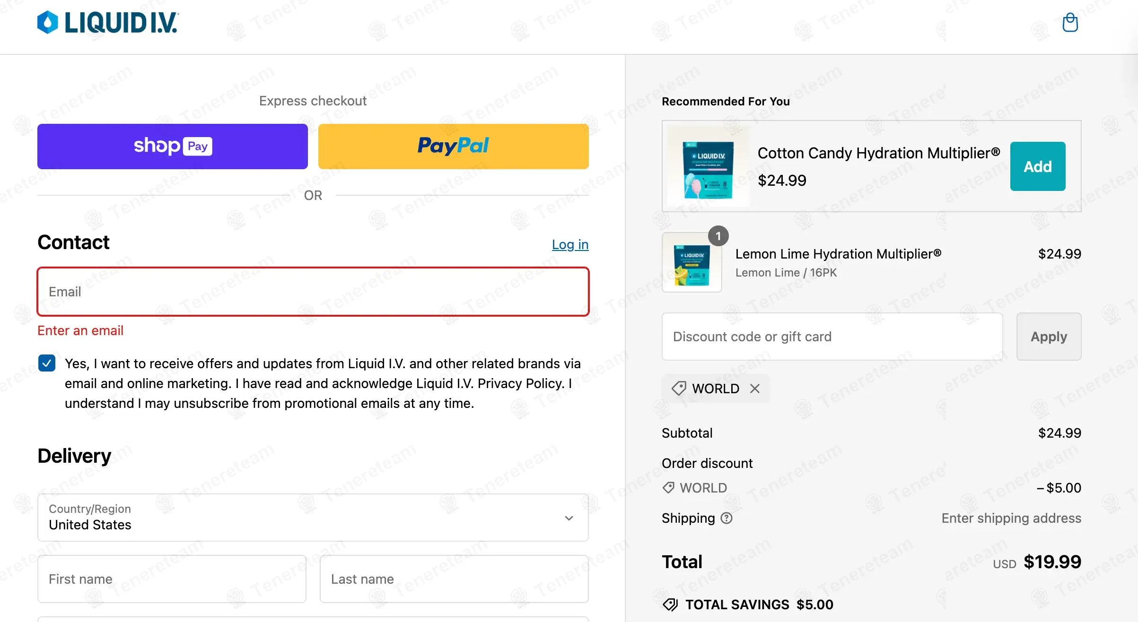This screenshot has width=1138, height=622.
Task: Pay with Shop Pay express checkout
Action: coord(173,147)
